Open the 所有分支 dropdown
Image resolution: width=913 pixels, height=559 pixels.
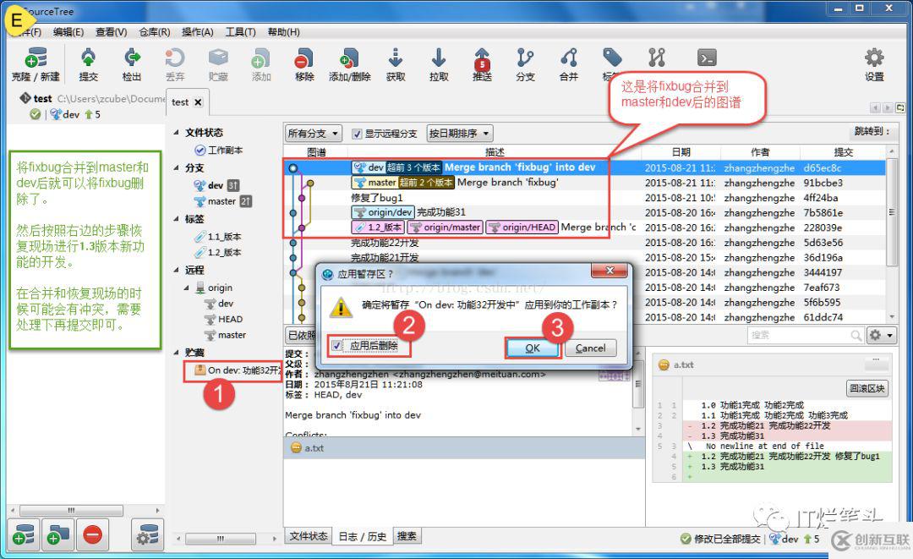coord(314,134)
